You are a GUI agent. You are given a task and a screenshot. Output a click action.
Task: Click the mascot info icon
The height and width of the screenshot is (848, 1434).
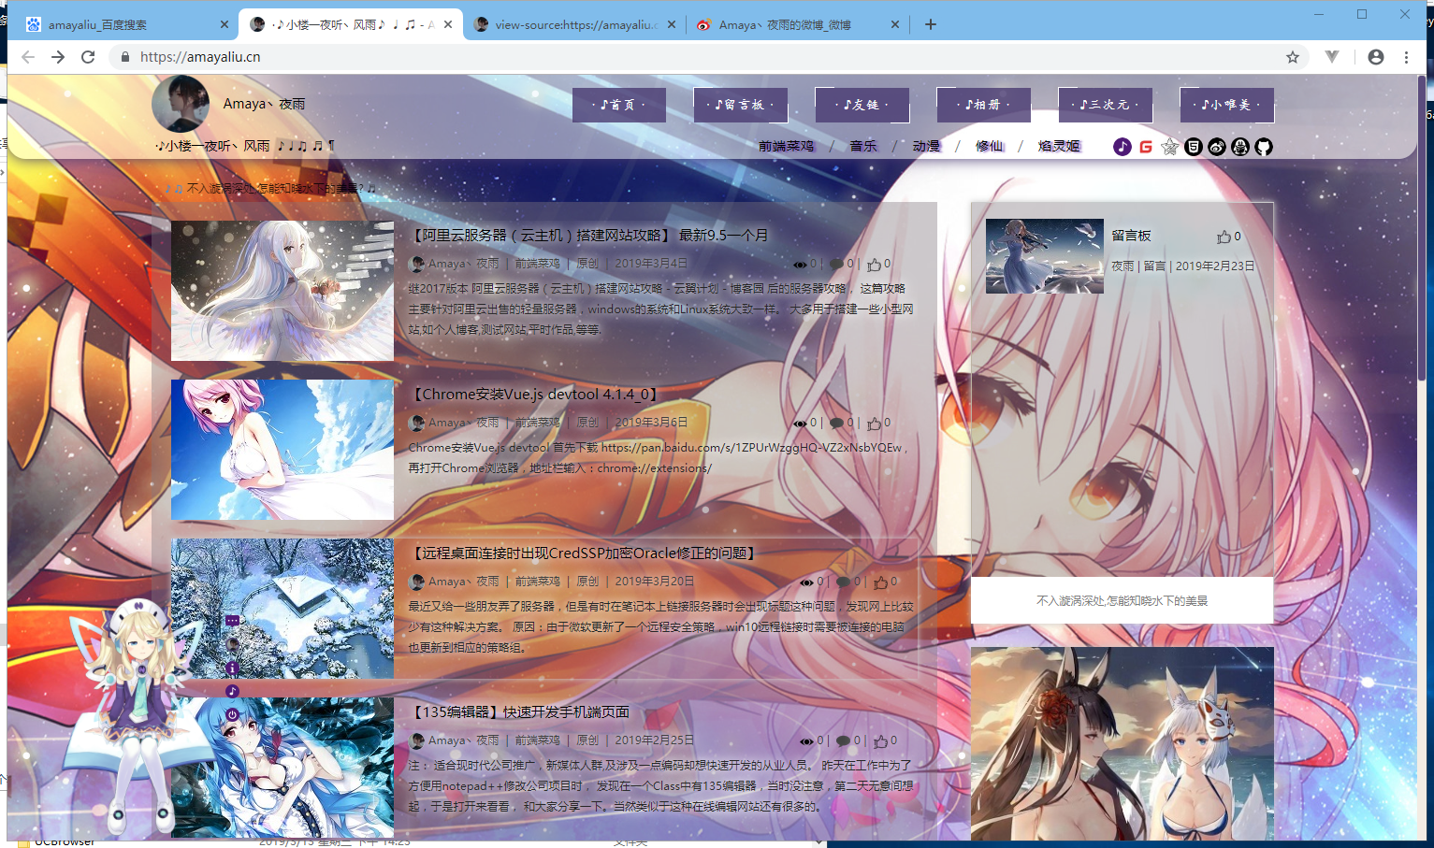pyautogui.click(x=232, y=668)
